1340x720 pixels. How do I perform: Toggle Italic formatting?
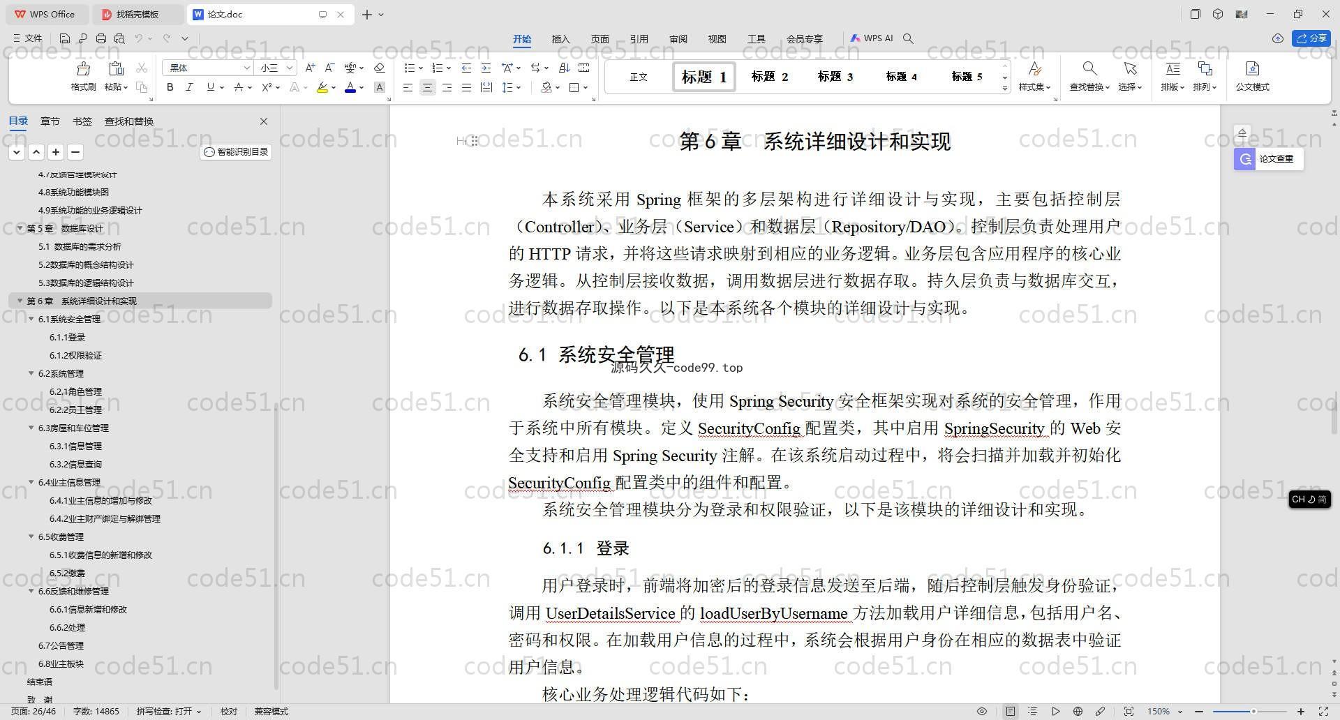coord(189,87)
